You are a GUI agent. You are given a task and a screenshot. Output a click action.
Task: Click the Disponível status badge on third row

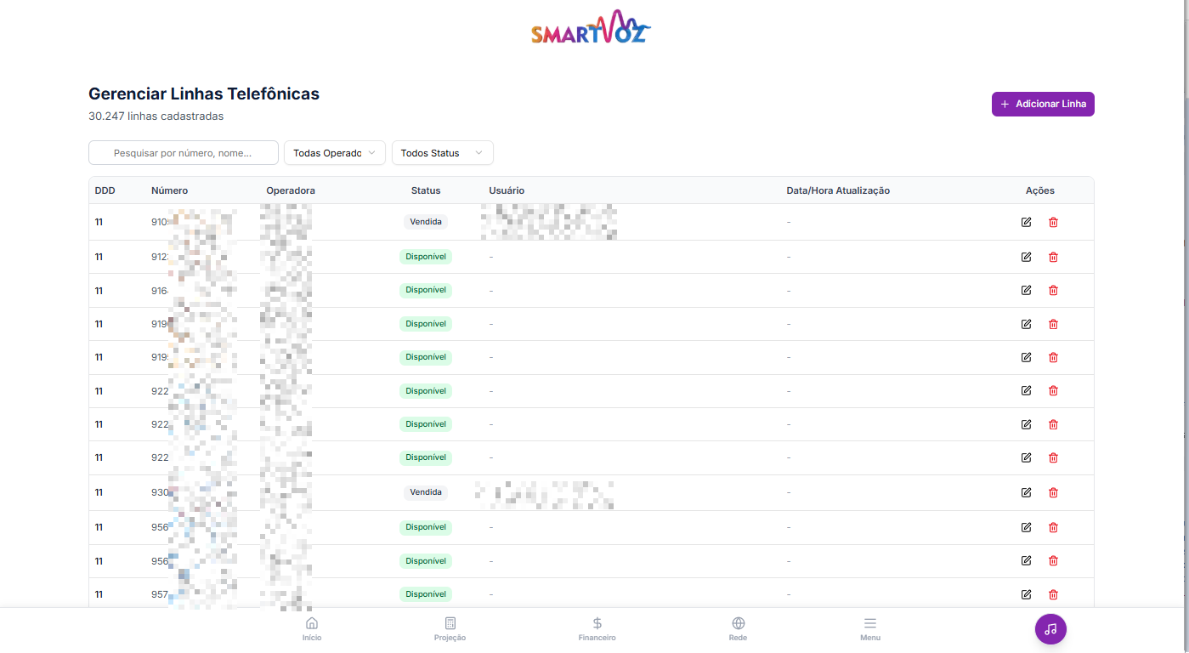tap(425, 290)
